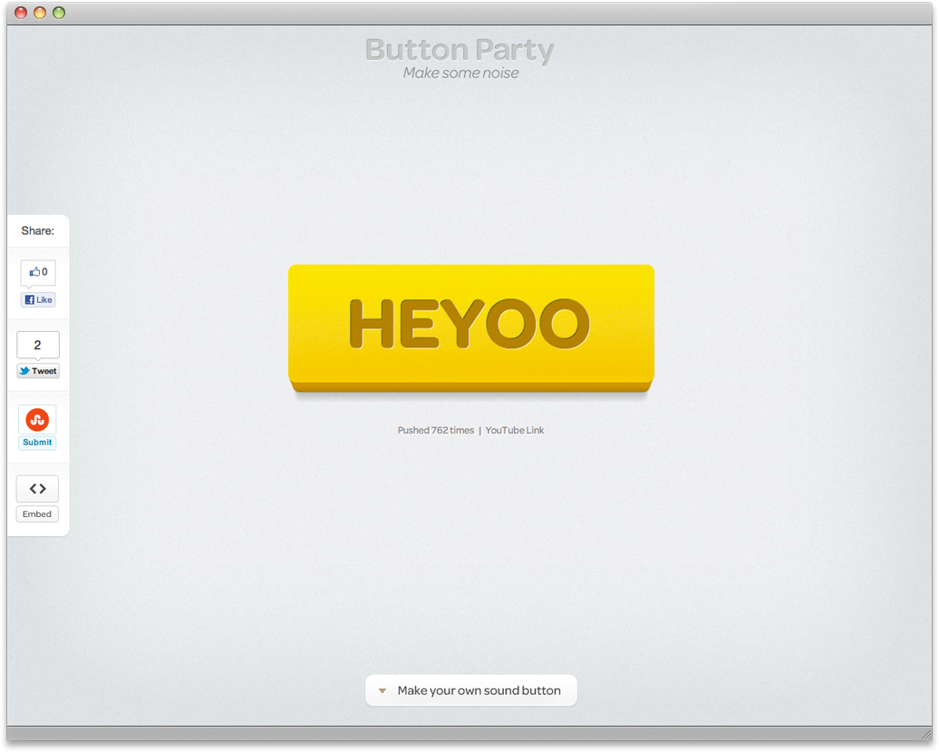Viewport: 939px width, 752px height.
Task: Click the StumbleUpon logo icon
Action: [37, 420]
